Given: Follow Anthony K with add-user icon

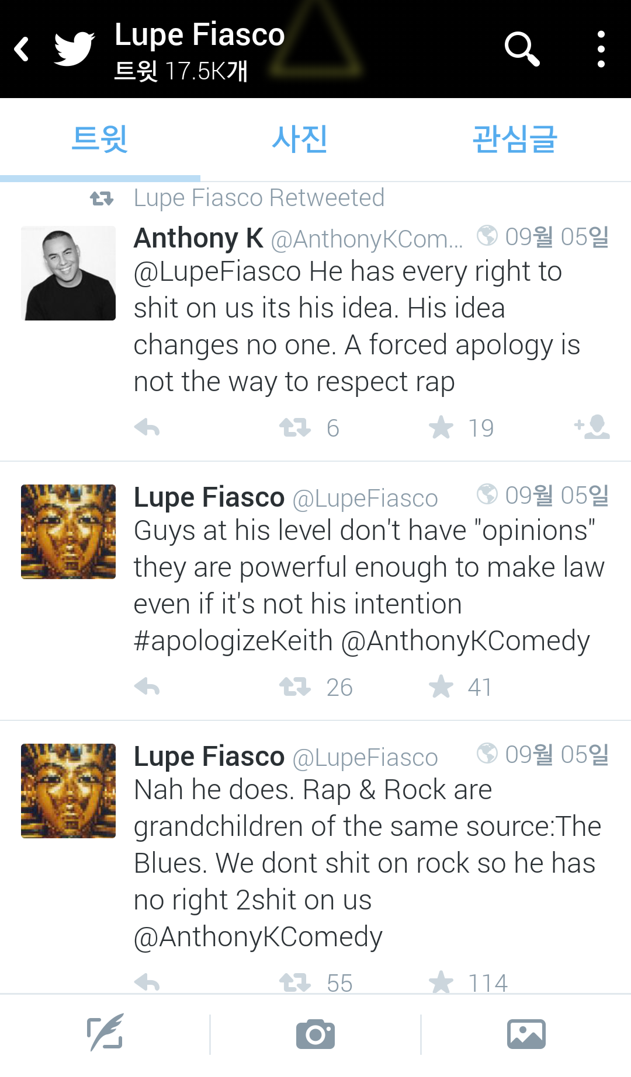Looking at the screenshot, I should 592,427.
